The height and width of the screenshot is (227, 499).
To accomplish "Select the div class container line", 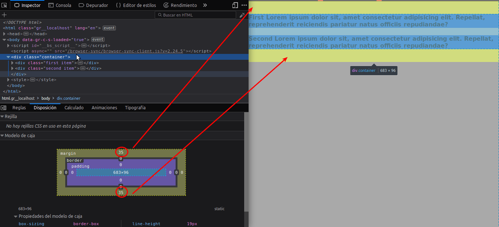I will tap(124, 57).
